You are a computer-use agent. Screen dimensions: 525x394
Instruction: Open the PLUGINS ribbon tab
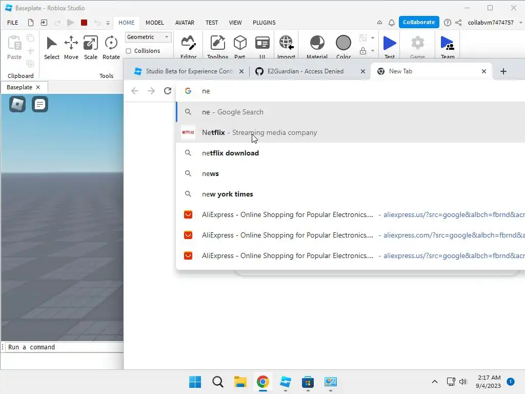click(x=264, y=23)
